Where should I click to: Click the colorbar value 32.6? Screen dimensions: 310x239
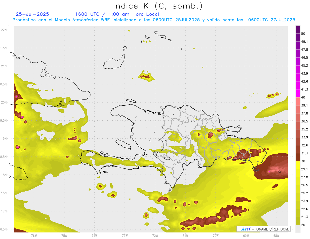click(305, 145)
